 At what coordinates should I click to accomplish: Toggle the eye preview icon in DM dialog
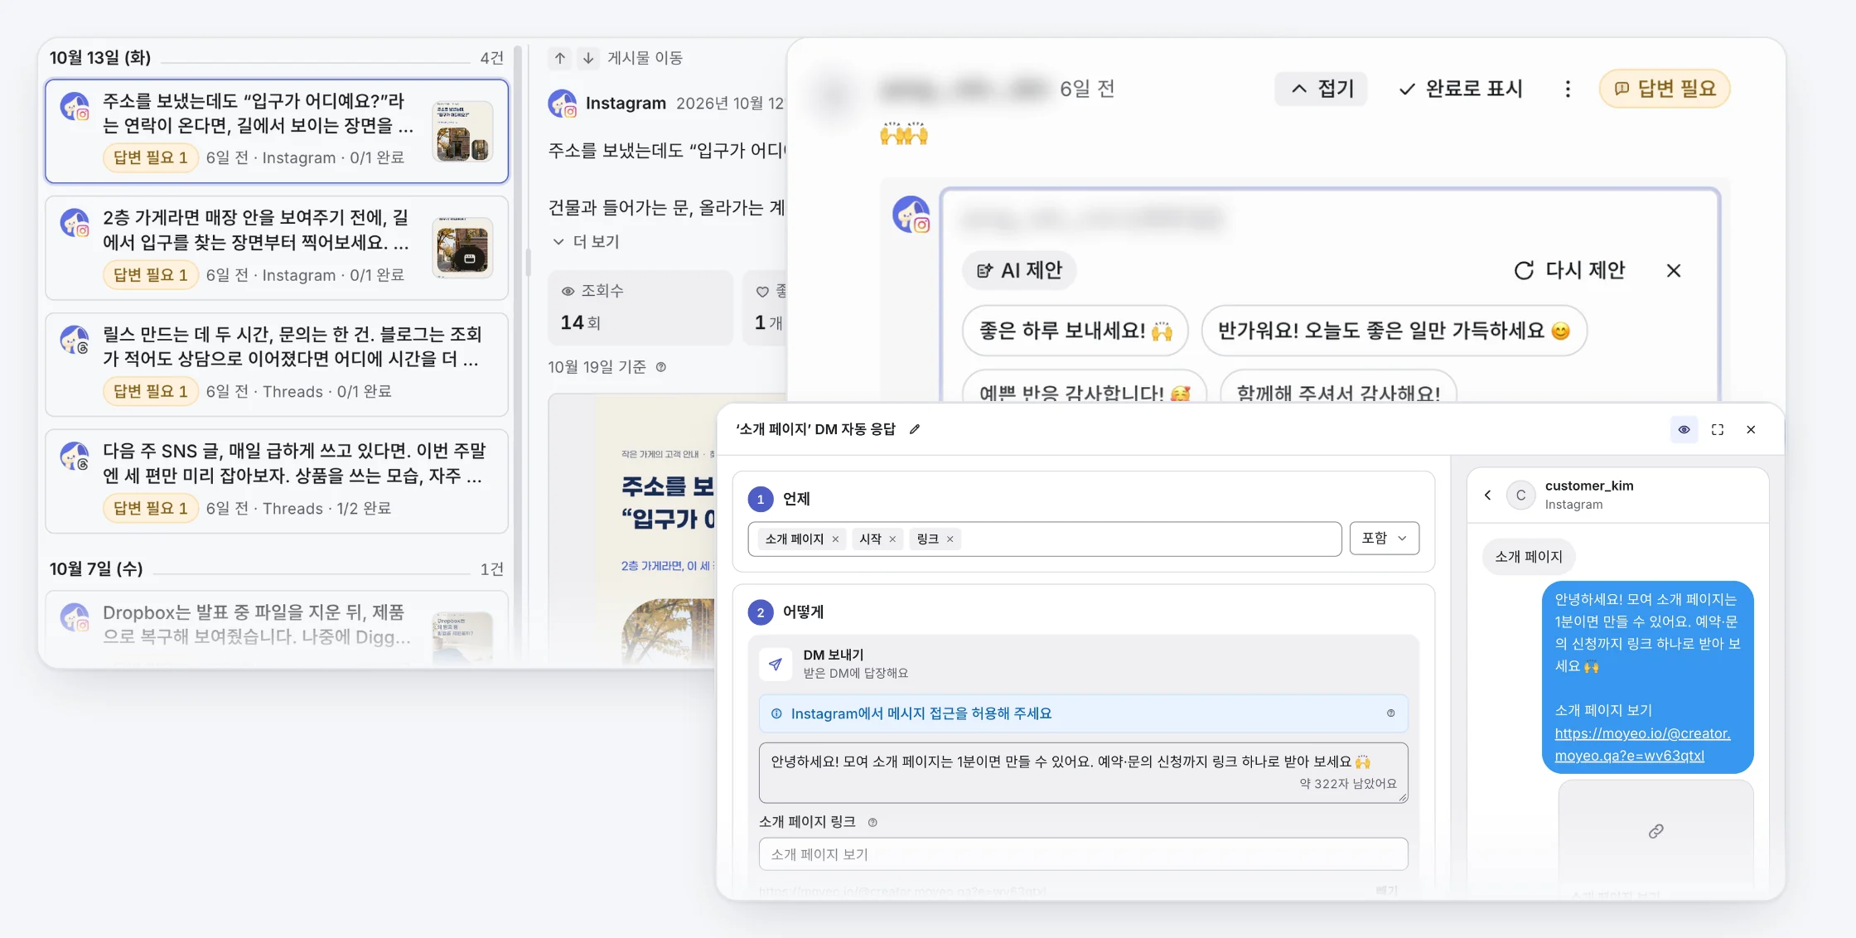click(1684, 429)
